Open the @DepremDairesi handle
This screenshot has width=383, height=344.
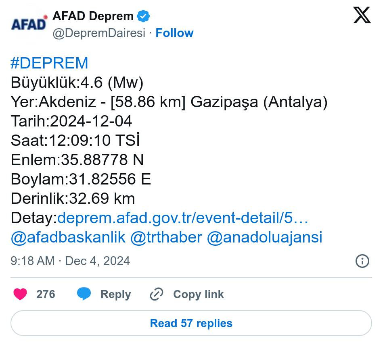click(x=99, y=33)
